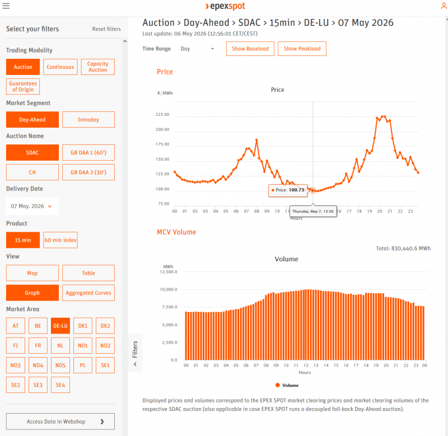Select Guarantees of Origin modality
This screenshot has width=448, height=436.
pyautogui.click(x=23, y=87)
